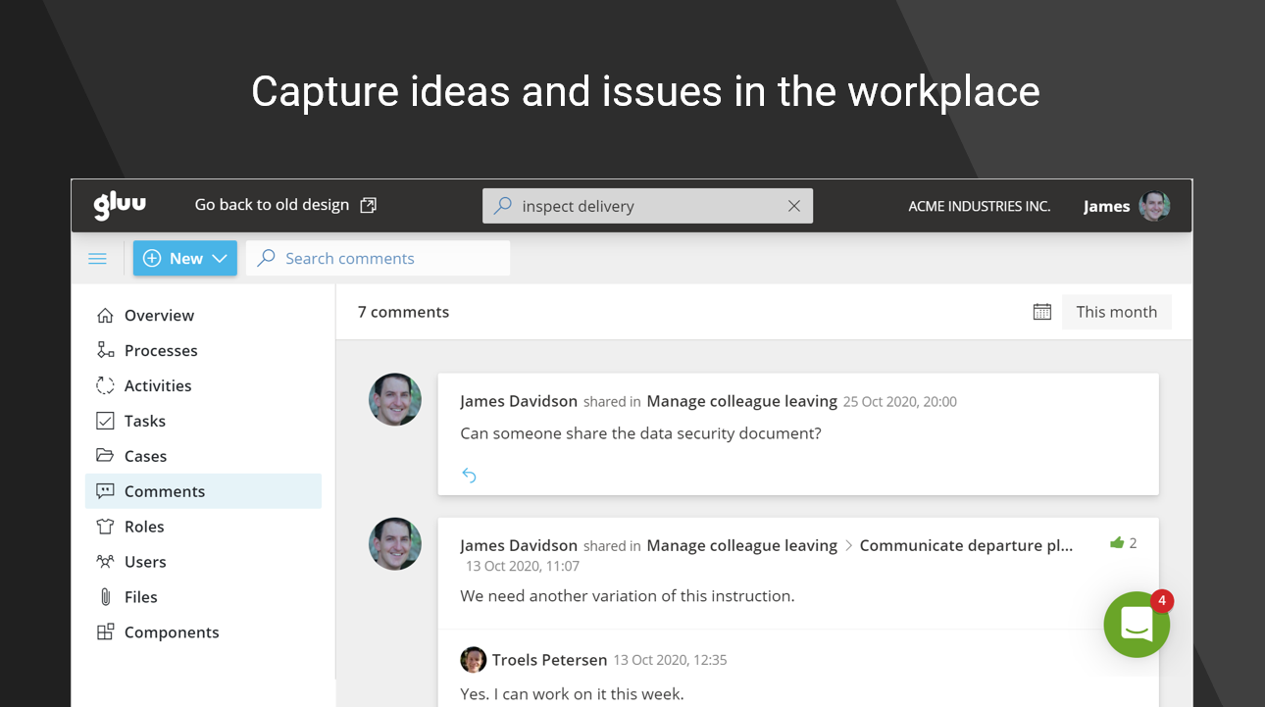This screenshot has height=707, width=1265.
Task: Open the green chat widget
Action: pyautogui.click(x=1136, y=625)
